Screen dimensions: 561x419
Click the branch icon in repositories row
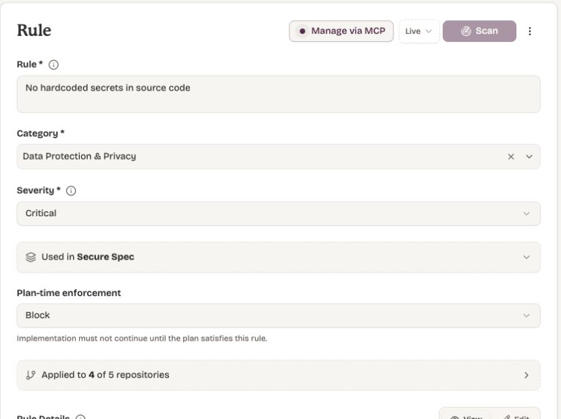pyautogui.click(x=31, y=375)
